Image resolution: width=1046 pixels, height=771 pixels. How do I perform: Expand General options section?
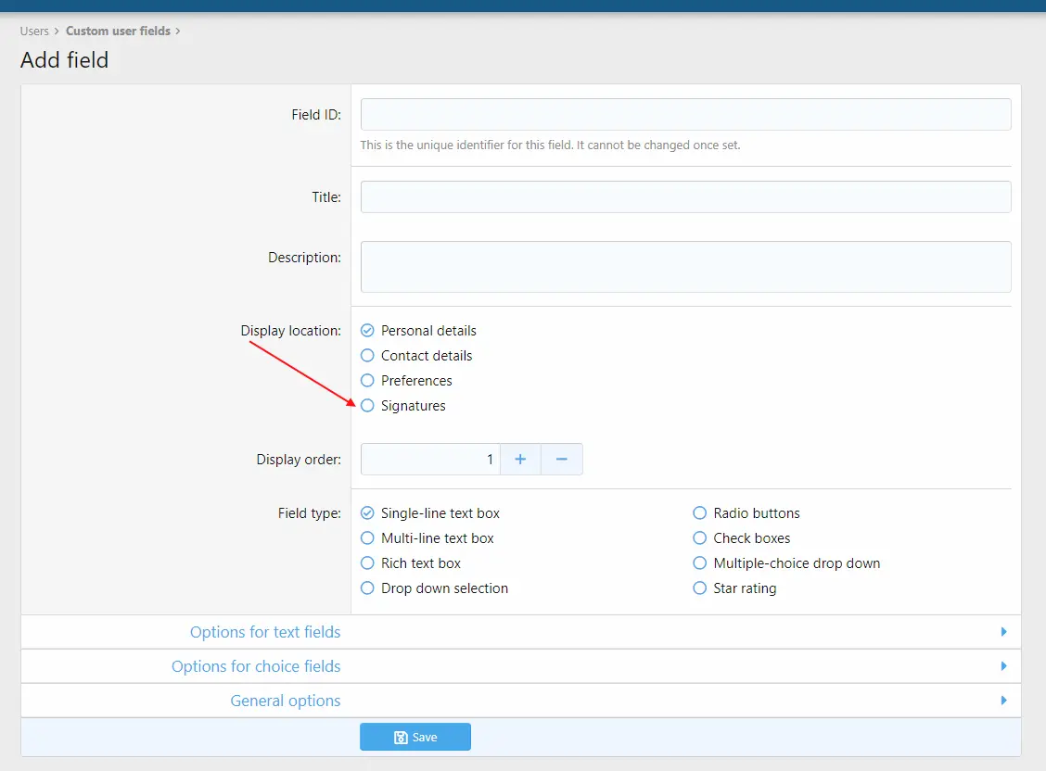(521, 701)
